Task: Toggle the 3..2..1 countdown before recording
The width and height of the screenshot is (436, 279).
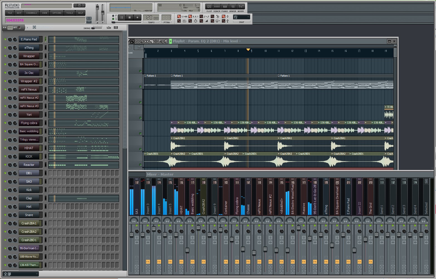Action: (x=190, y=16)
